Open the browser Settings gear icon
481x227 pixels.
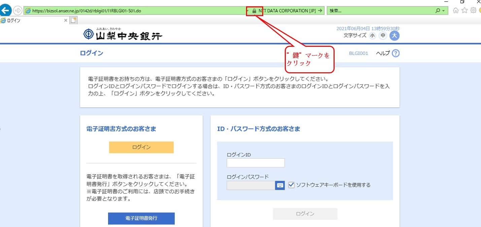point(473,10)
